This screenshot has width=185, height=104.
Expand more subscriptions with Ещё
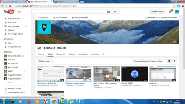(x=10, y=83)
